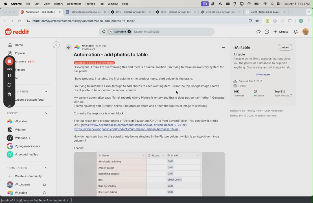Viewport: 313px width, 203px height.
Task: Collapse the Communities section
Action: 46,168
